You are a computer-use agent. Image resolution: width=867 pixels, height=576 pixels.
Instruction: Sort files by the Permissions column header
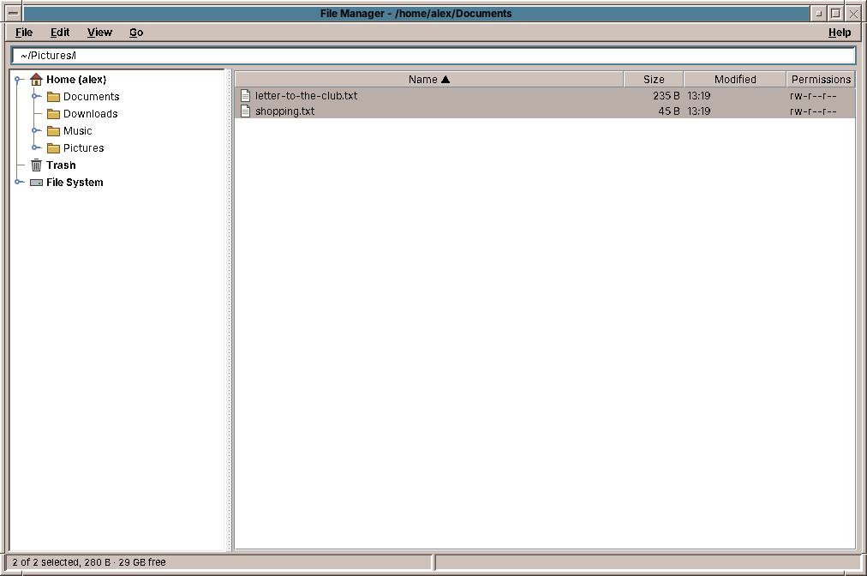821,79
